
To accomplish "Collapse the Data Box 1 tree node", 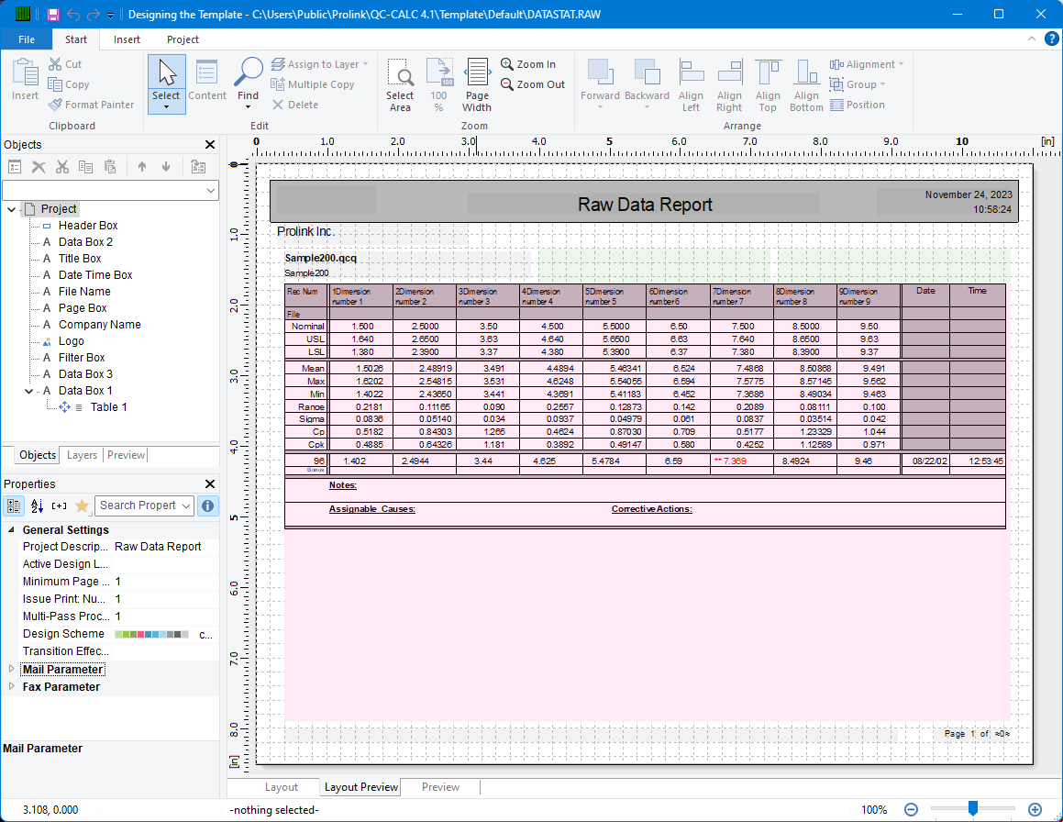I will pyautogui.click(x=29, y=392).
